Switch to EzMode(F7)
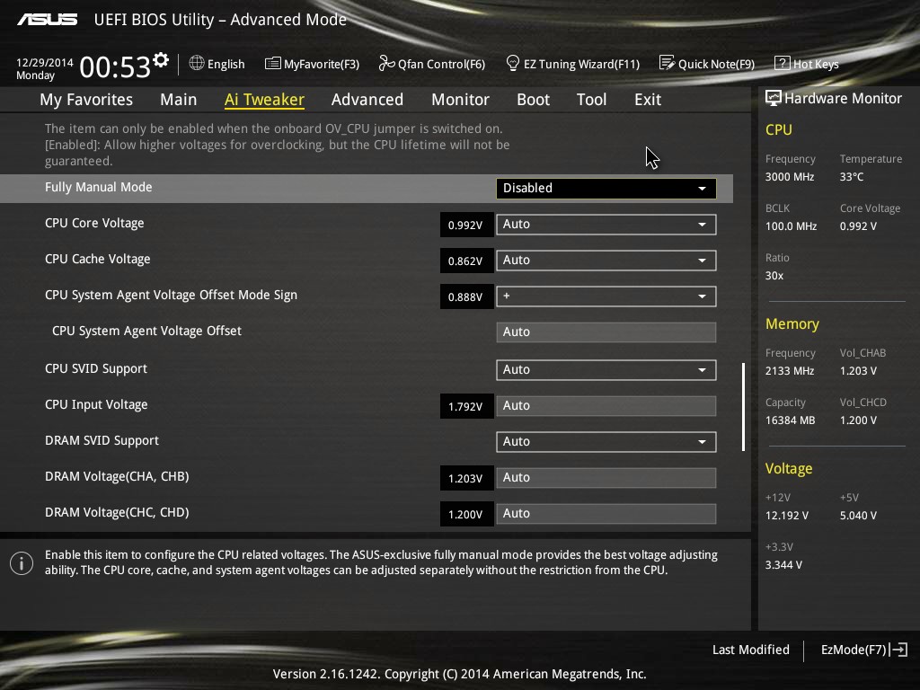Image resolution: width=920 pixels, height=690 pixels. click(x=863, y=650)
